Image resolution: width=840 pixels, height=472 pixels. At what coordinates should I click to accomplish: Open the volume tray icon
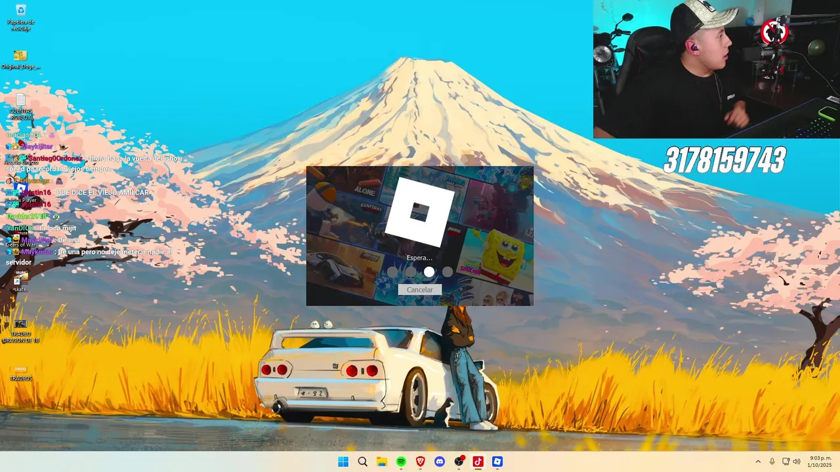(x=797, y=462)
